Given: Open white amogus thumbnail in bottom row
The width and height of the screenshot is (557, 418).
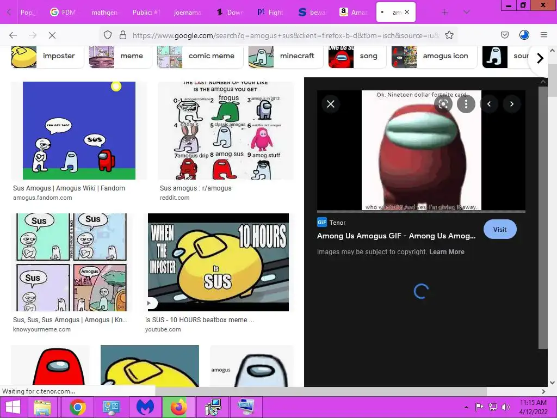Looking at the screenshot, I should (252, 366).
